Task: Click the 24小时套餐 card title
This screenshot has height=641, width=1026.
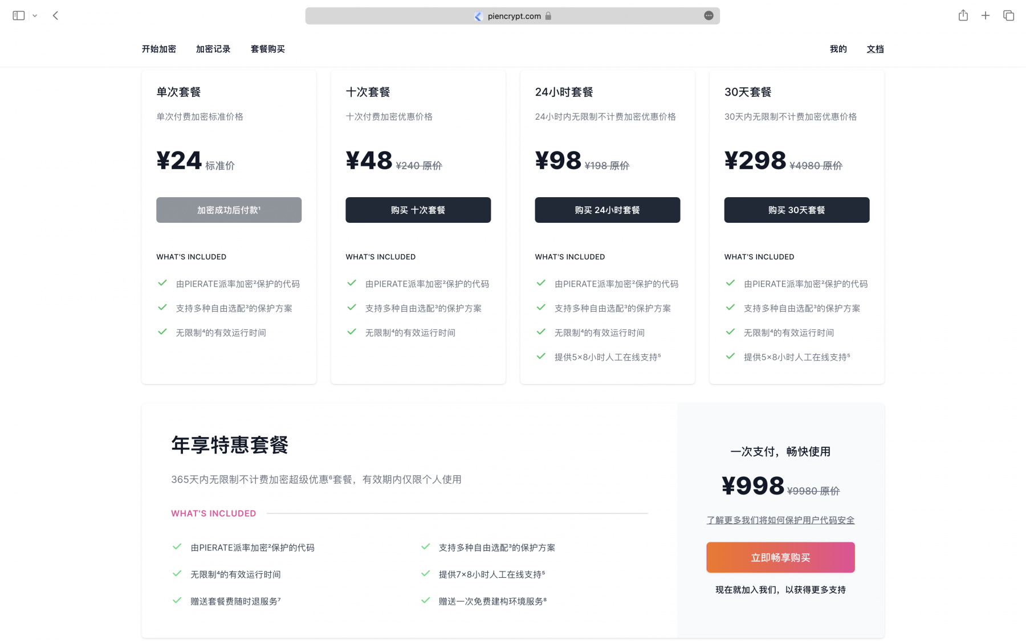Action: [564, 92]
